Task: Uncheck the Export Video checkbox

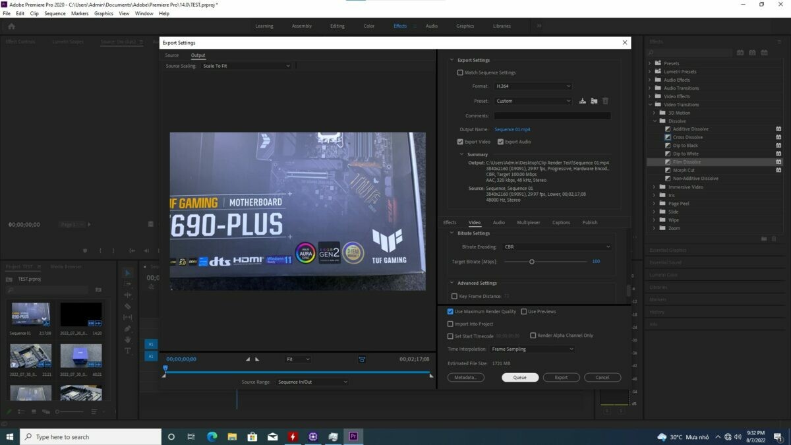Action: (x=460, y=142)
